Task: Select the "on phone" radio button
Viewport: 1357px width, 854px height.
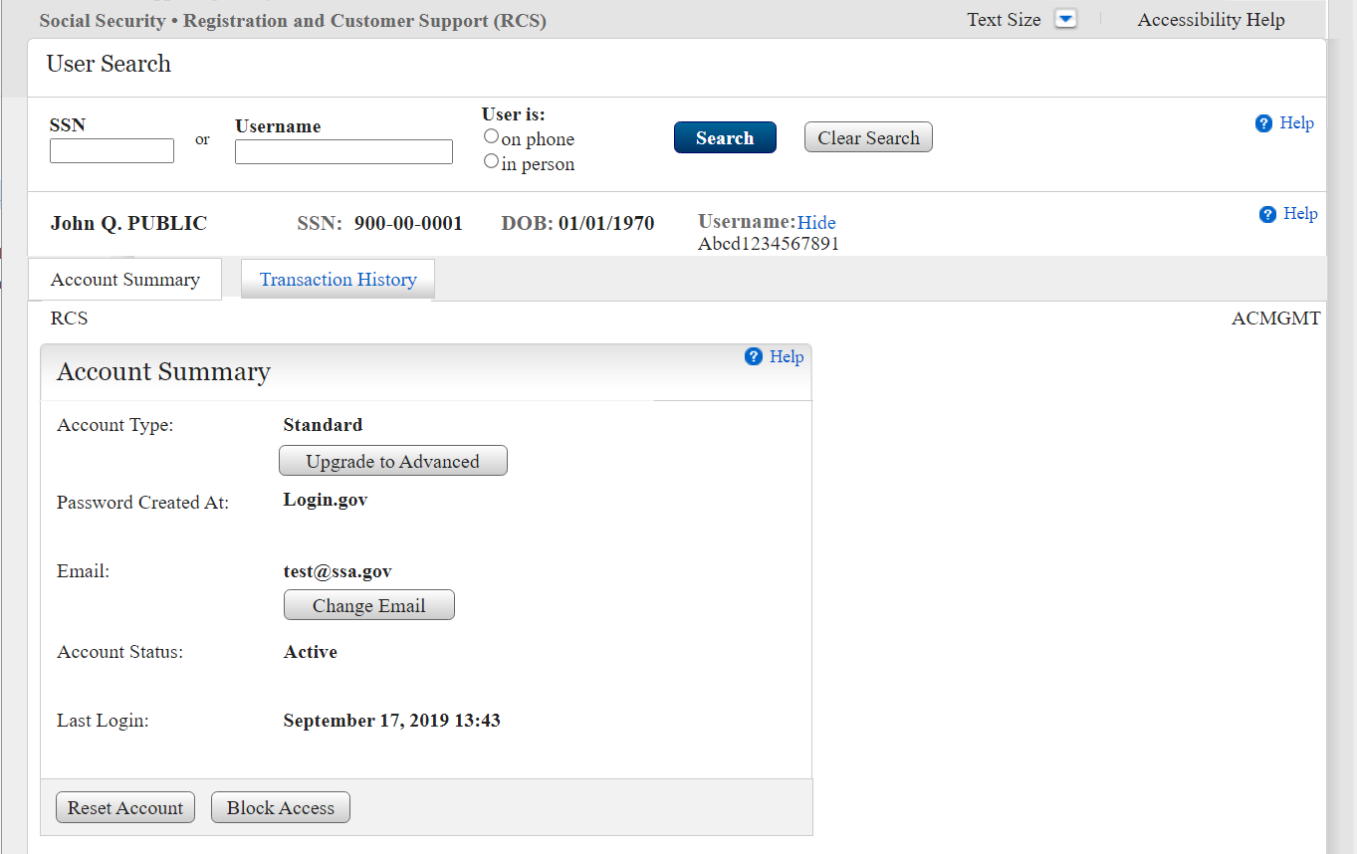Action: pyautogui.click(x=491, y=136)
